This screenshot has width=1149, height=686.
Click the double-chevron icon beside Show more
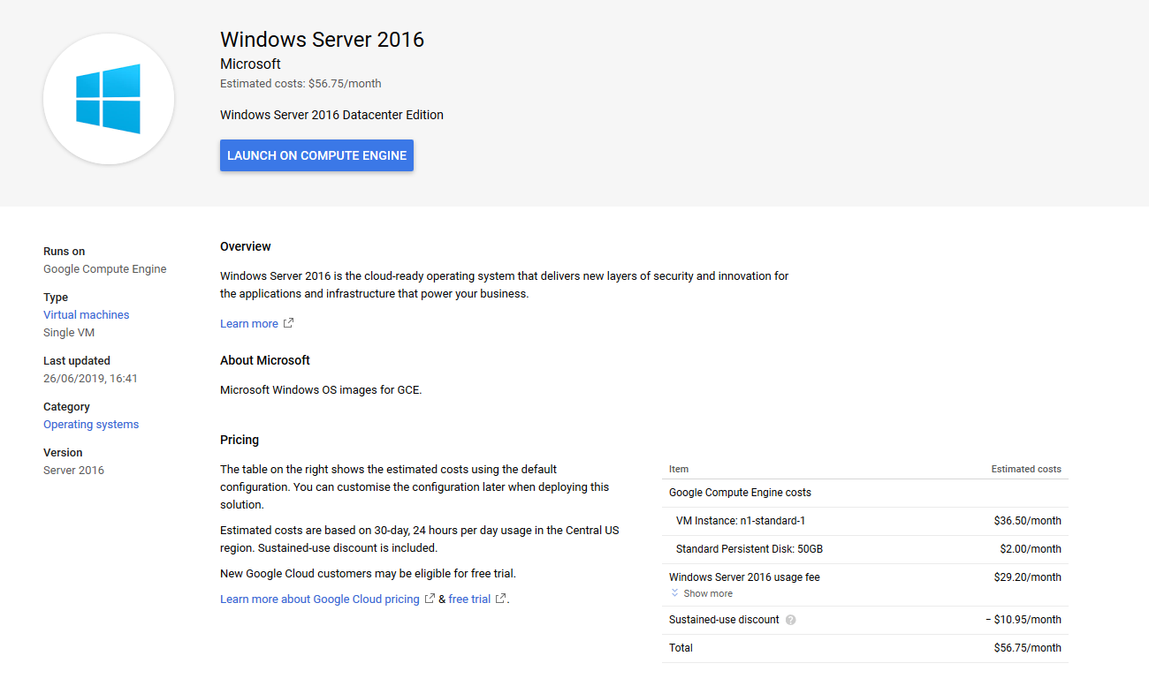pos(674,593)
